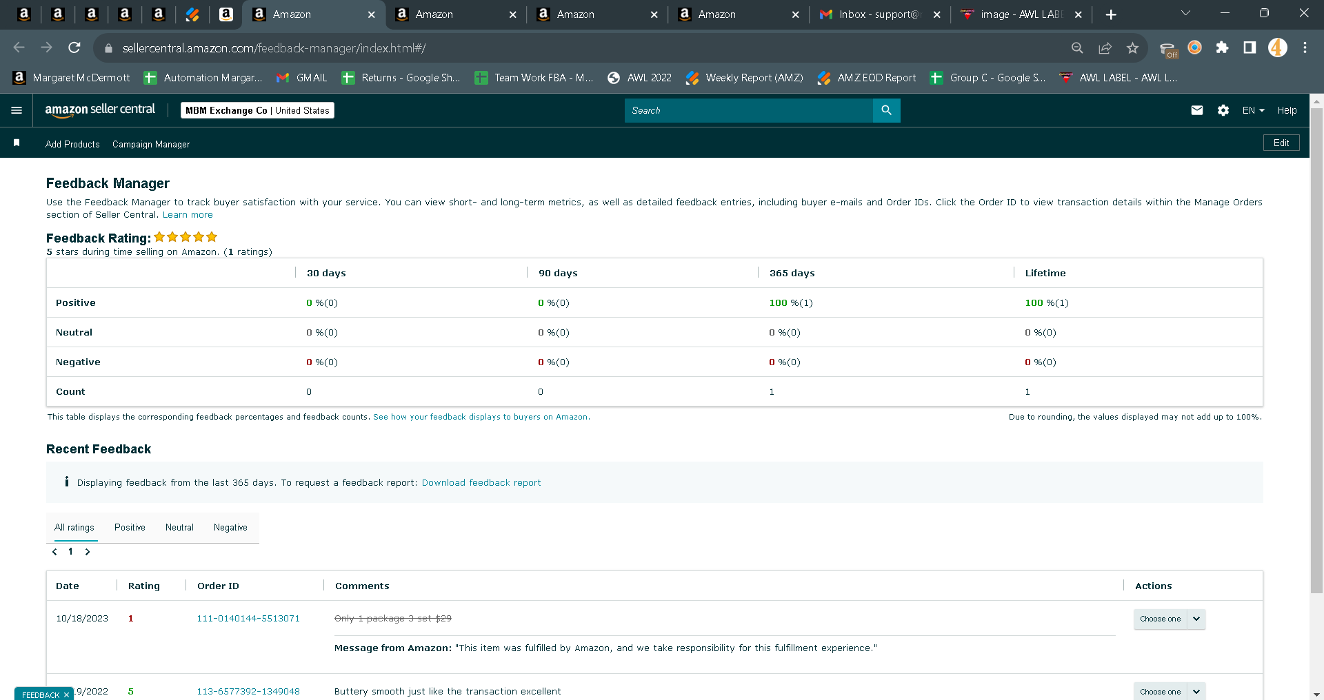Open the zoom magnifier icon in address bar
The image size is (1324, 700).
[x=1077, y=48]
